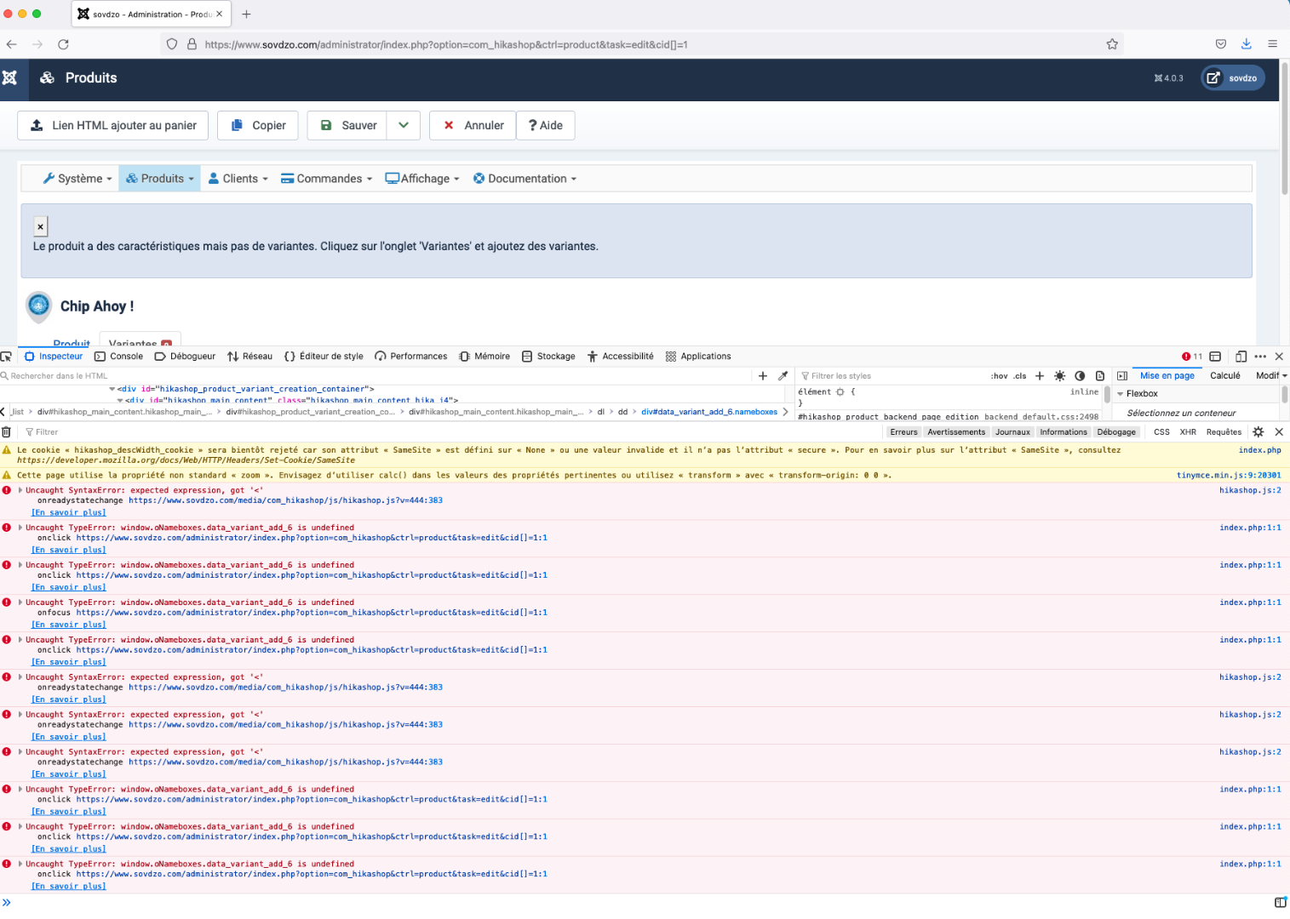
Task: Click the Copier button
Action: [x=258, y=125]
